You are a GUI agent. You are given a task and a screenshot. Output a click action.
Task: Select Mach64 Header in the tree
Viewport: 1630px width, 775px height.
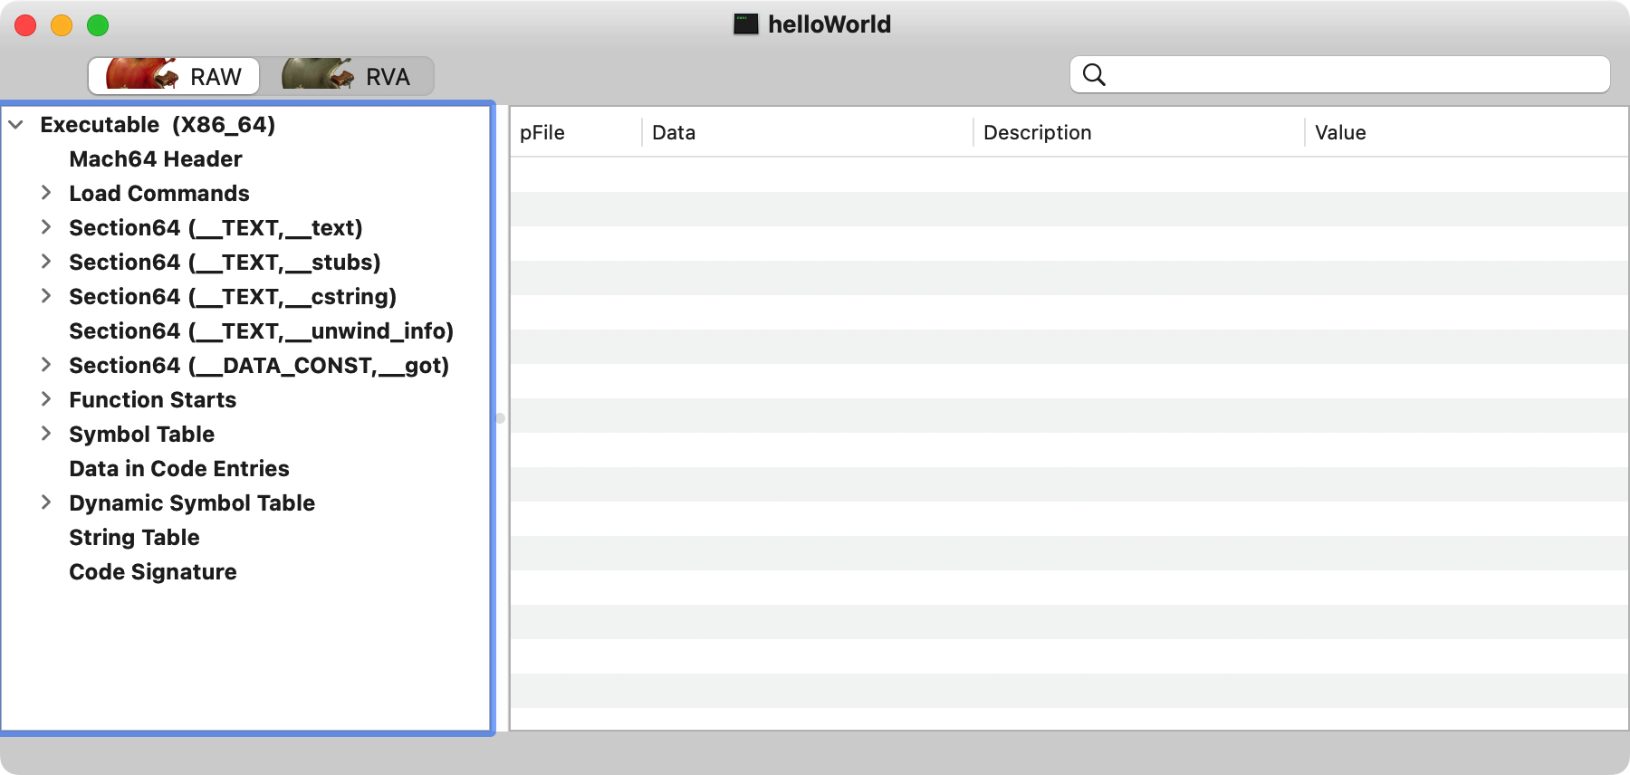156,159
